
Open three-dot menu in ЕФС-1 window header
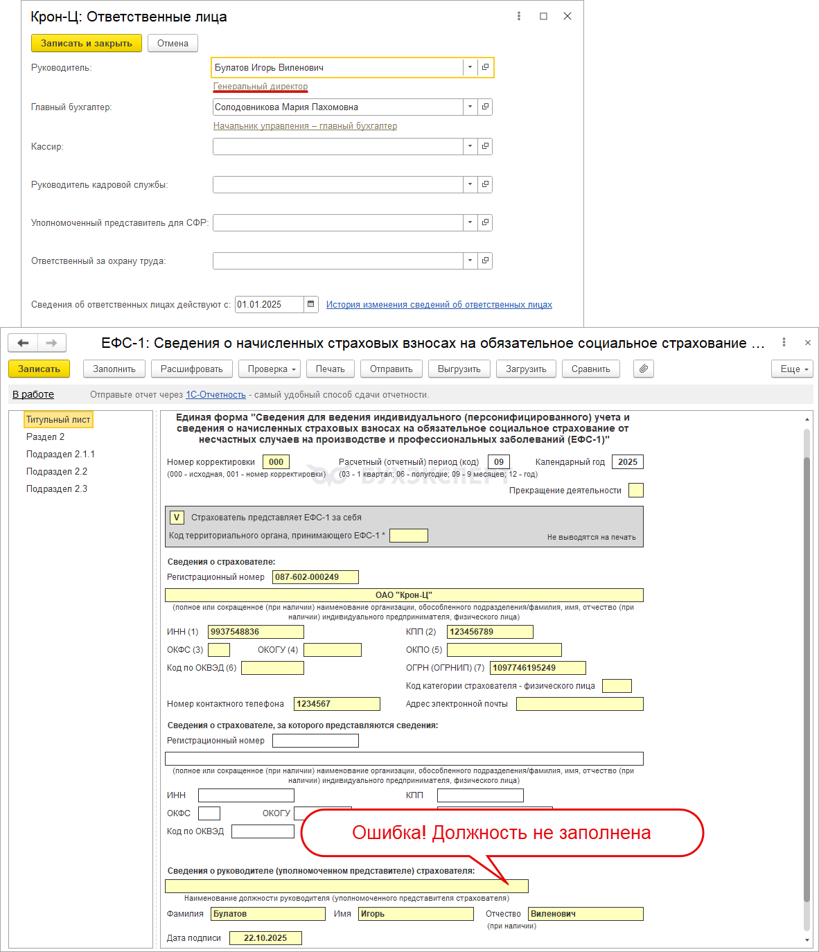[x=784, y=342]
